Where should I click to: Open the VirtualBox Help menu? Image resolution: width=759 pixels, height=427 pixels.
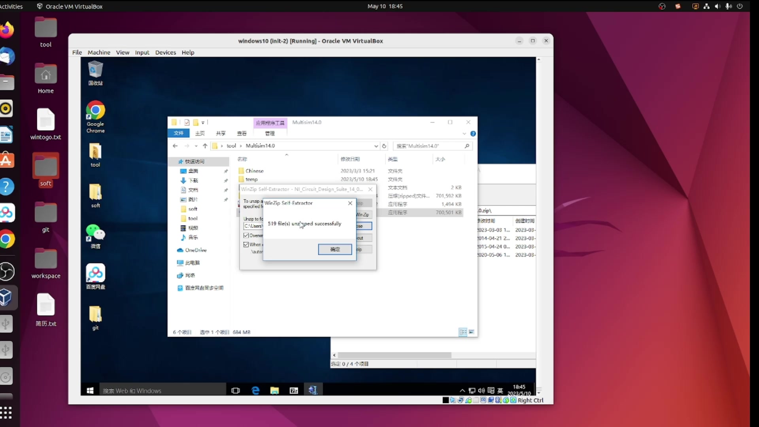coord(188,52)
